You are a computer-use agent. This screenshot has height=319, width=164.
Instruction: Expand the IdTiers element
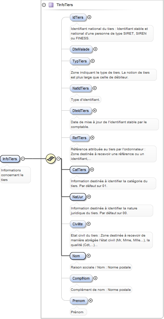click(89, 17)
